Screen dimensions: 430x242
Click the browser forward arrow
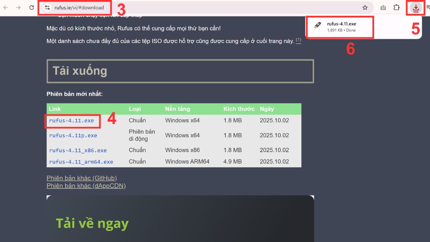[19, 8]
